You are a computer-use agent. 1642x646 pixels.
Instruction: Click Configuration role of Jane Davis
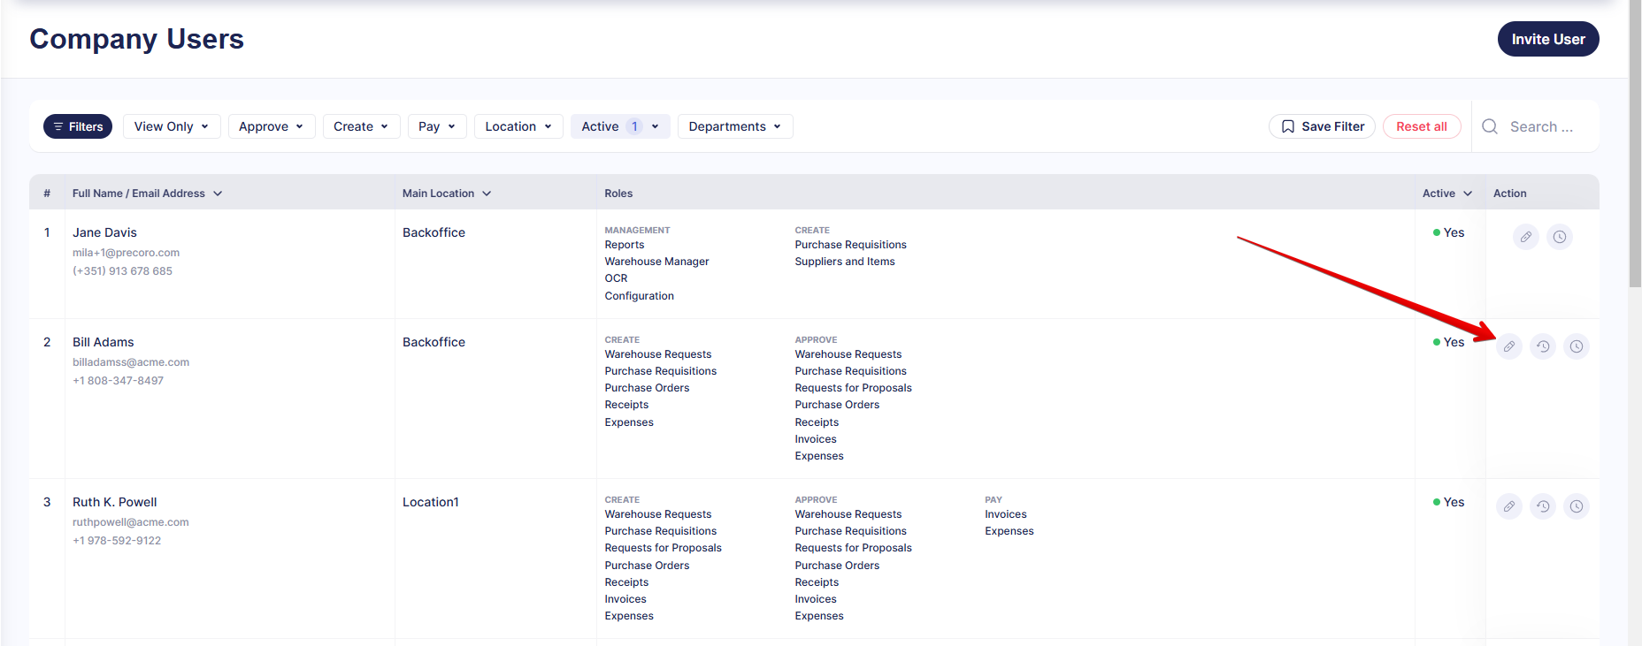(x=639, y=296)
